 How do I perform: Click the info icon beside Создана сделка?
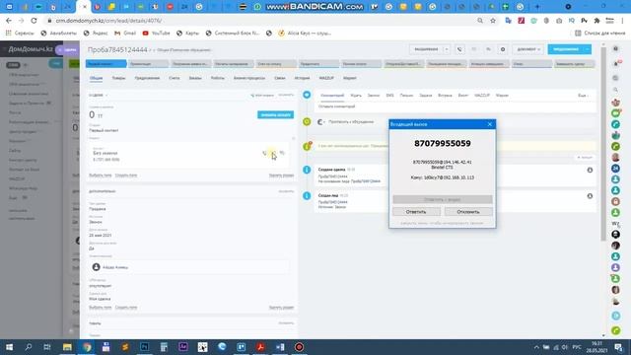307,170
